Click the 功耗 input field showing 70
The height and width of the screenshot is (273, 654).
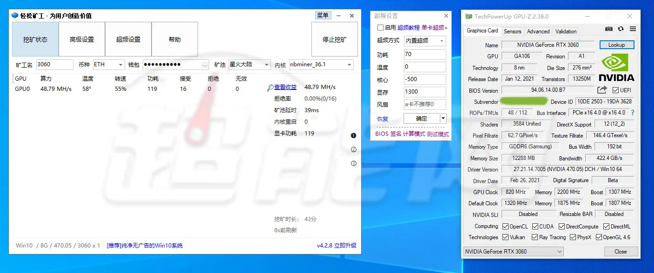pyautogui.click(x=425, y=54)
